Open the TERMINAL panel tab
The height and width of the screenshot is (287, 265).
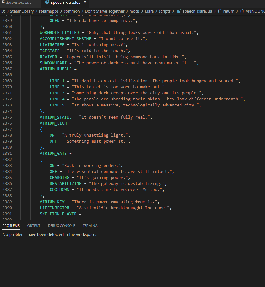[91, 226]
